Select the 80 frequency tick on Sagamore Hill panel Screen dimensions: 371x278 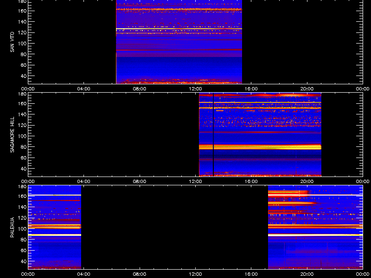(24, 147)
